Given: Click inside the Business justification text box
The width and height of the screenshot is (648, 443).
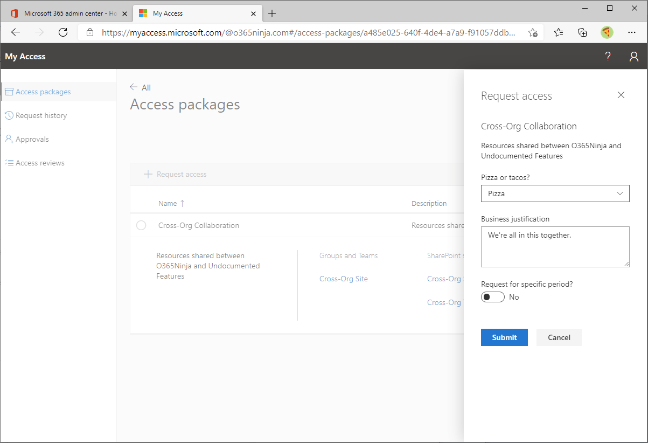Looking at the screenshot, I should tap(555, 246).
